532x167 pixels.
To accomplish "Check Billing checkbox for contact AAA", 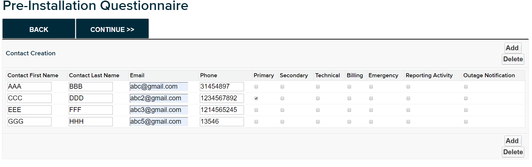I will [349, 87].
